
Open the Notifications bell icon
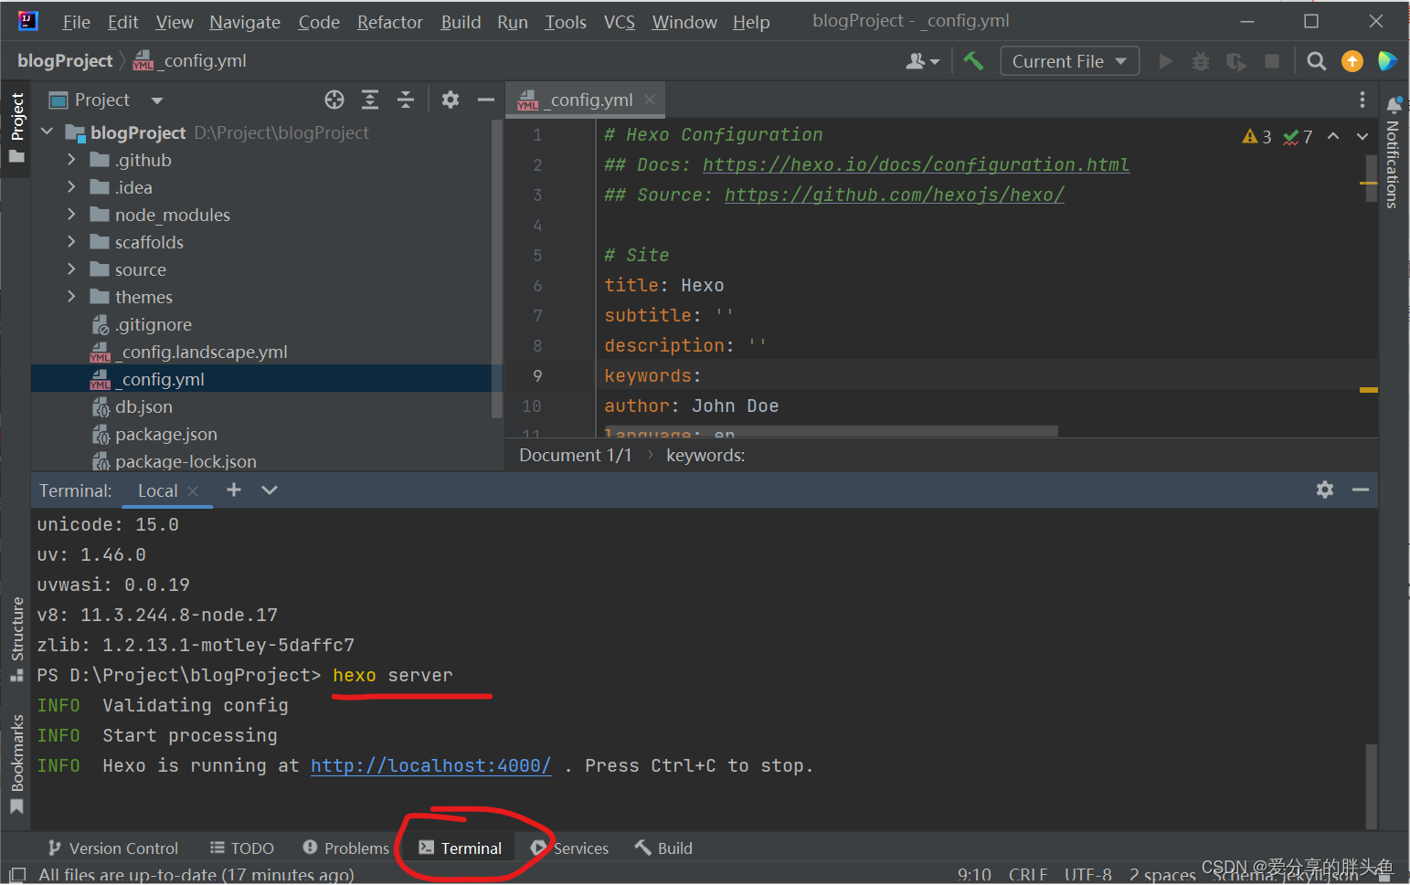tap(1394, 104)
